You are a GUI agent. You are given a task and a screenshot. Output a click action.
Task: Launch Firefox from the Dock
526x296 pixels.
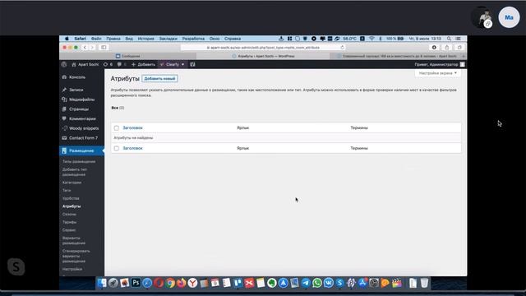[x=181, y=283]
